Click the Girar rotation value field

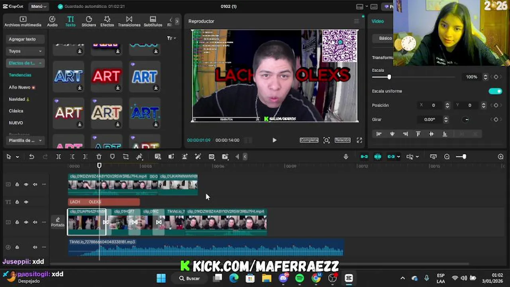430,120
